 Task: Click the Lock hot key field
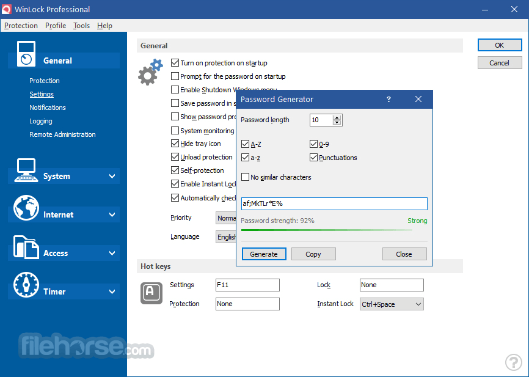(392, 285)
